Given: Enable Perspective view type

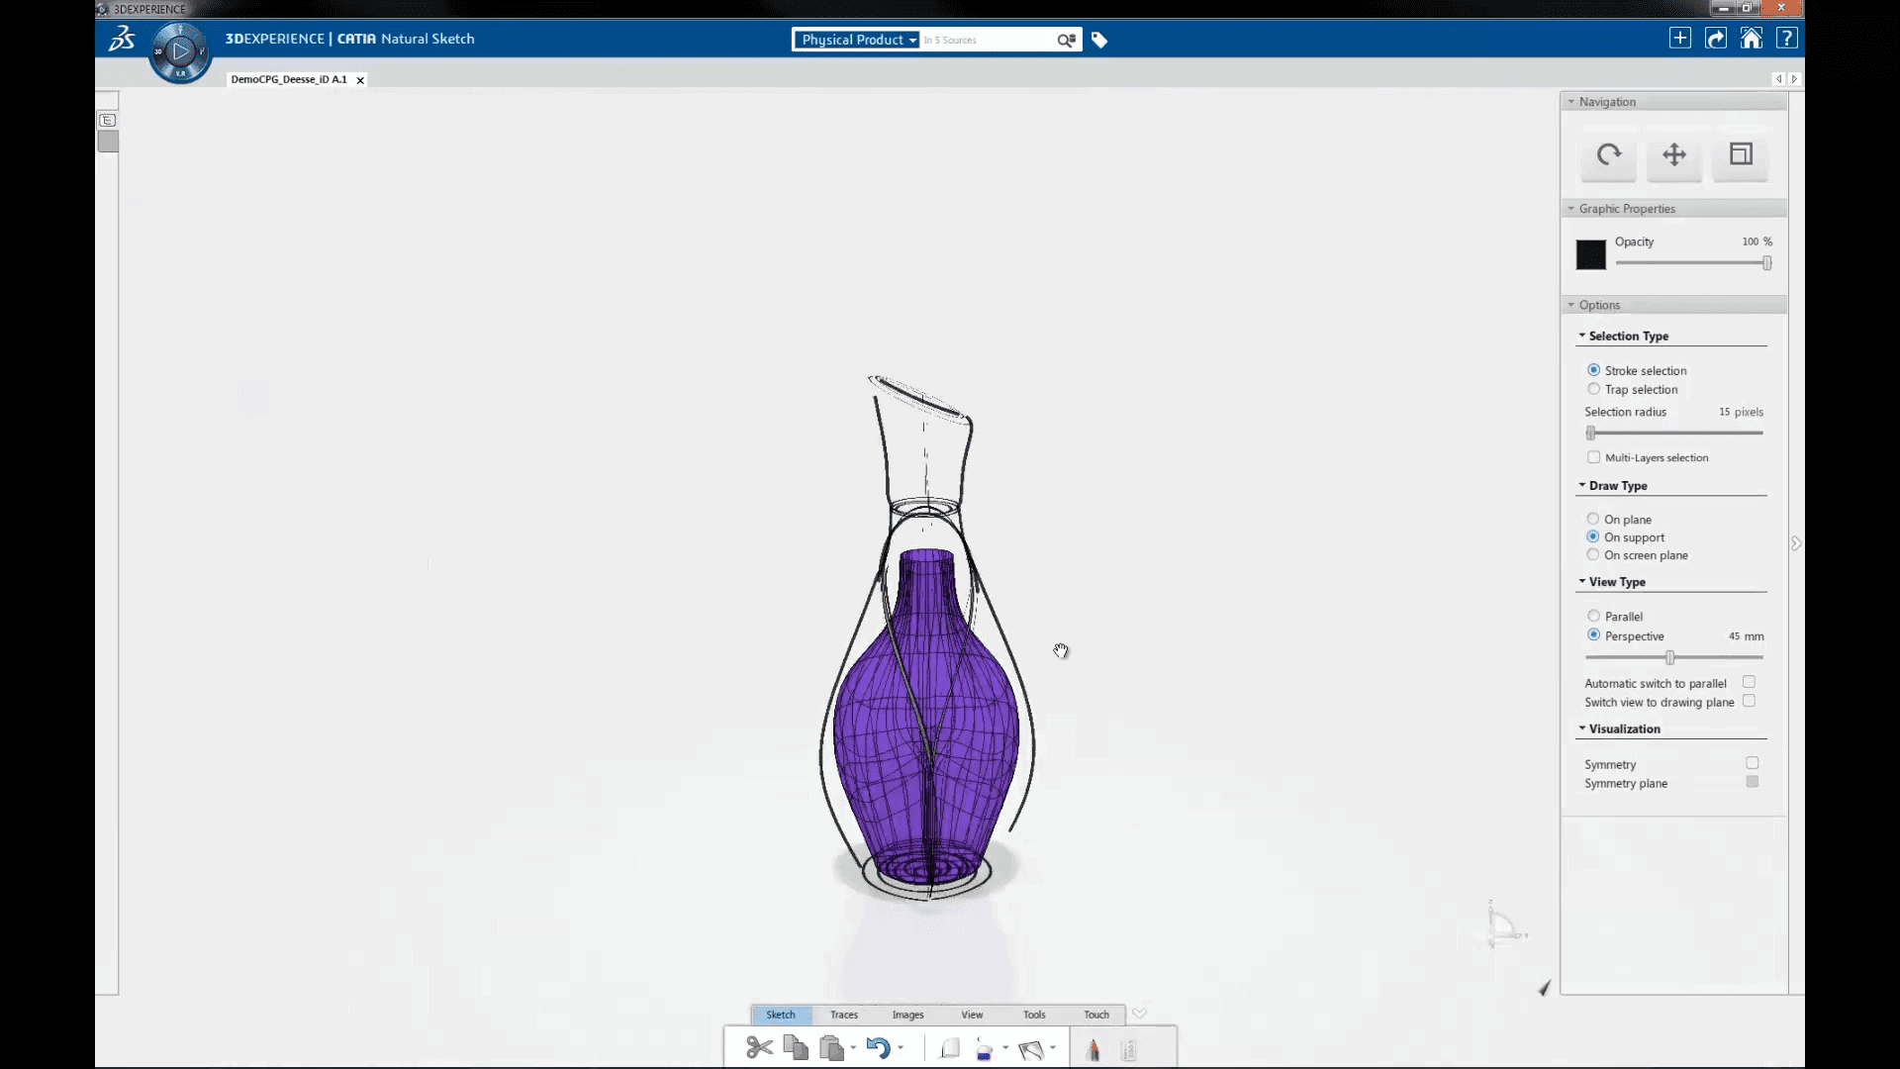Looking at the screenshot, I should coord(1593,635).
